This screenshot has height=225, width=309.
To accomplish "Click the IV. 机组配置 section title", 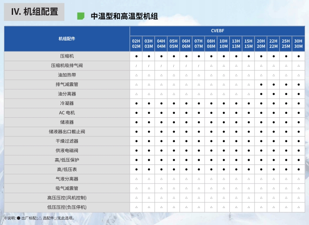I will click(34, 12).
